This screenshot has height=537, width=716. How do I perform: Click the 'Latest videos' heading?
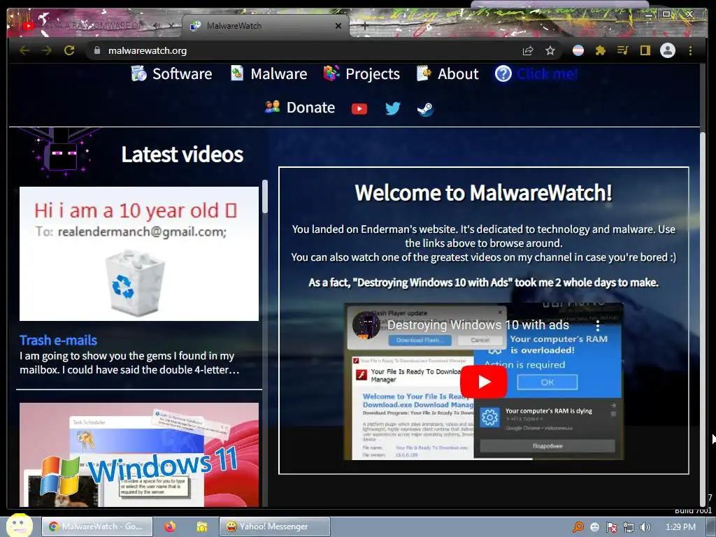[x=182, y=155]
